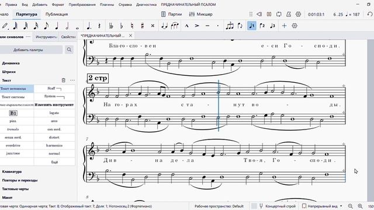Toggle the double sharp accidental
This screenshot has width=374, height=210.
[x=153, y=26]
